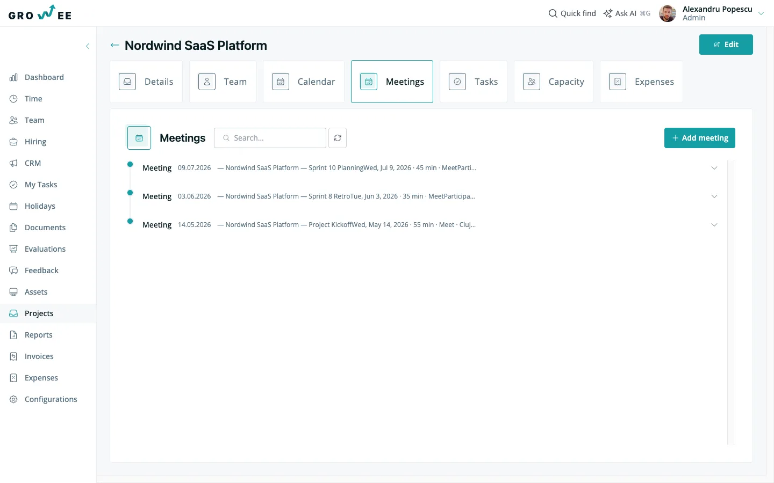
Task: Expand the Sprint 8 Retro meeting chevron
Action: 714,196
